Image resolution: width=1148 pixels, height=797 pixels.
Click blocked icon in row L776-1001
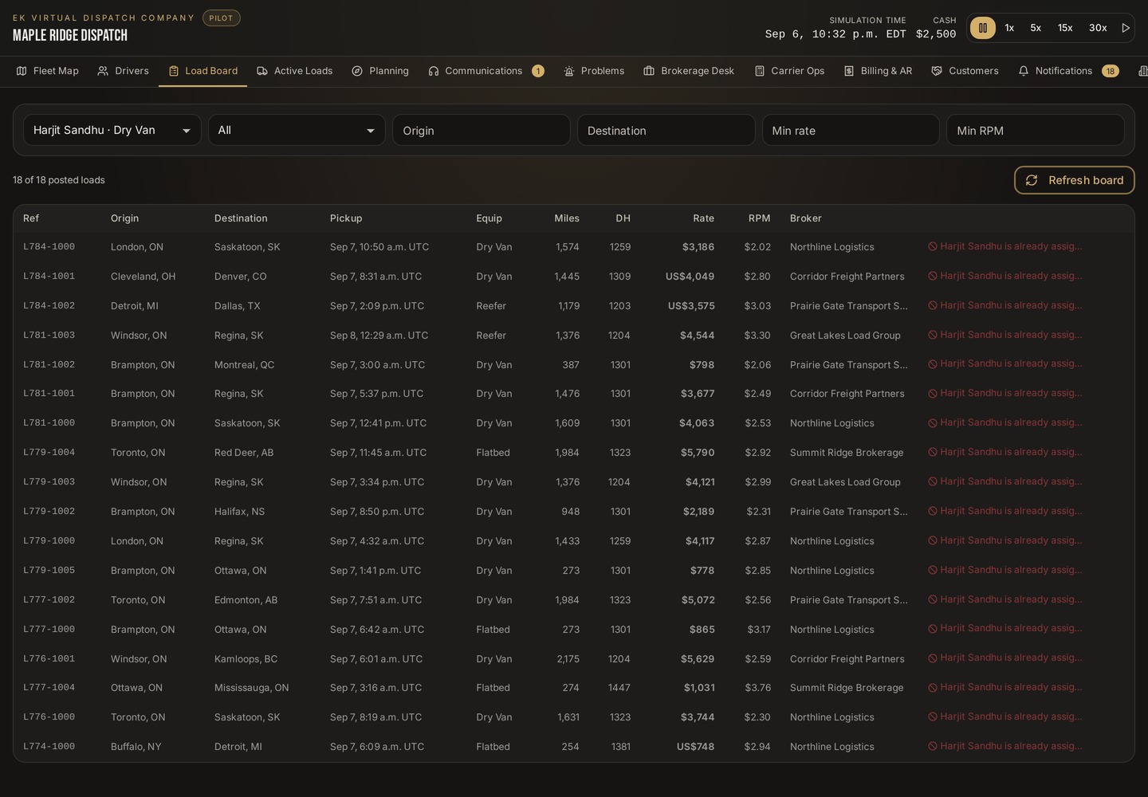[x=933, y=658]
